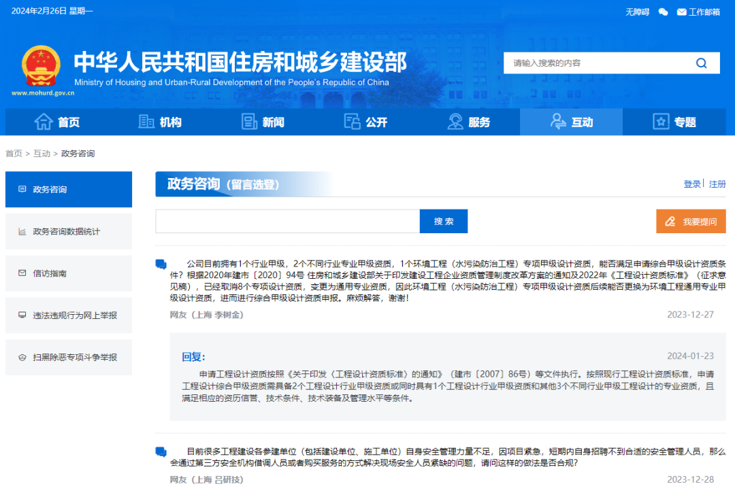Viewport: 735px width, 497px height.
Task: Open the 机构 navigation tab
Action: (x=160, y=122)
